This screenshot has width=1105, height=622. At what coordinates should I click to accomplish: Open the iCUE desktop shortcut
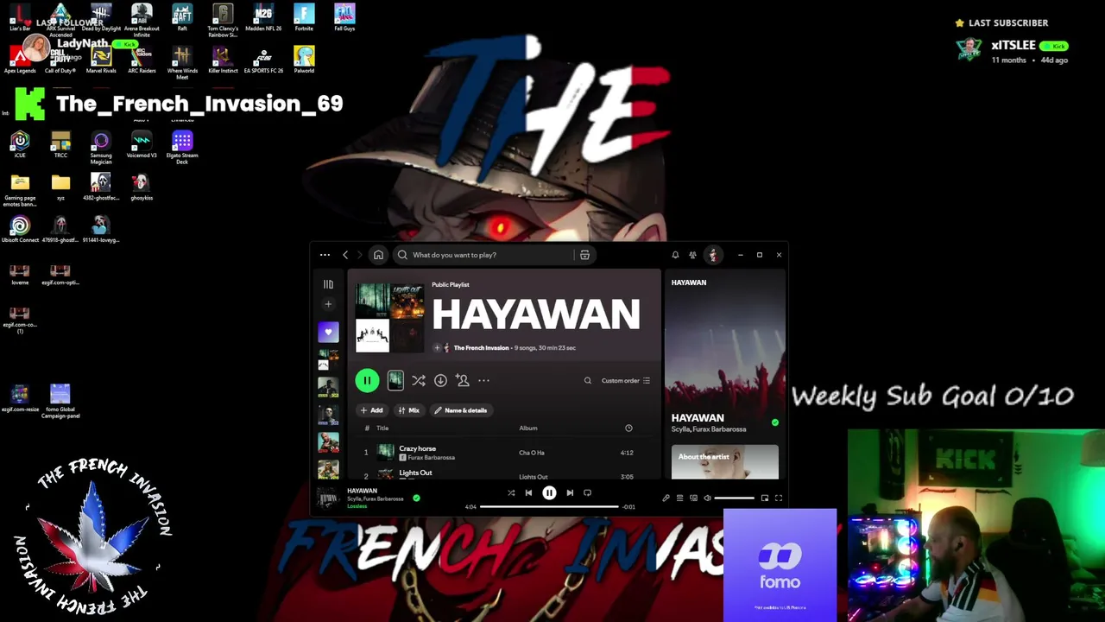[x=20, y=144]
